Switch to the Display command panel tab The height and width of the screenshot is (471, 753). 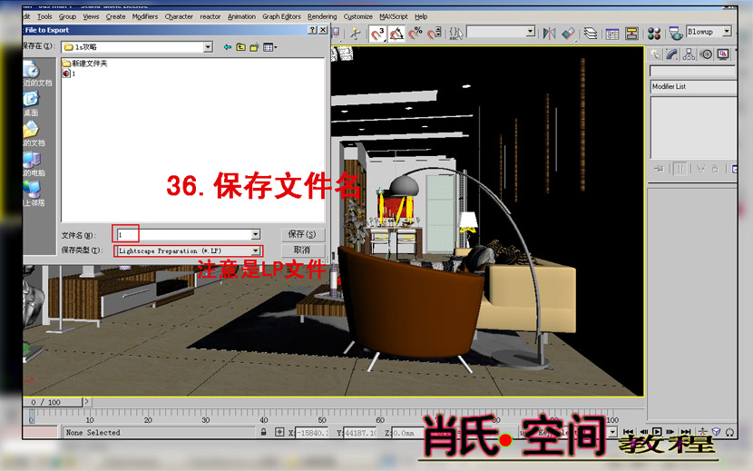(723, 54)
